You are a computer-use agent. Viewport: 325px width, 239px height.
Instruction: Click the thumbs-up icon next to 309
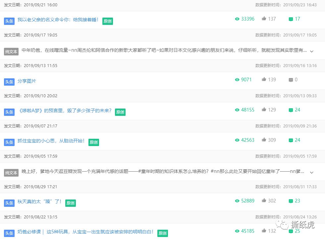pos(263,140)
